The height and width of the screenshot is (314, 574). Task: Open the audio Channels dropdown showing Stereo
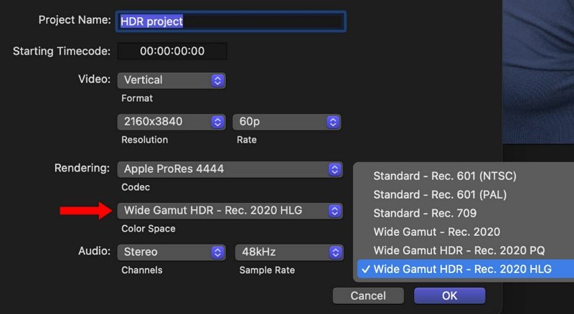coord(171,252)
